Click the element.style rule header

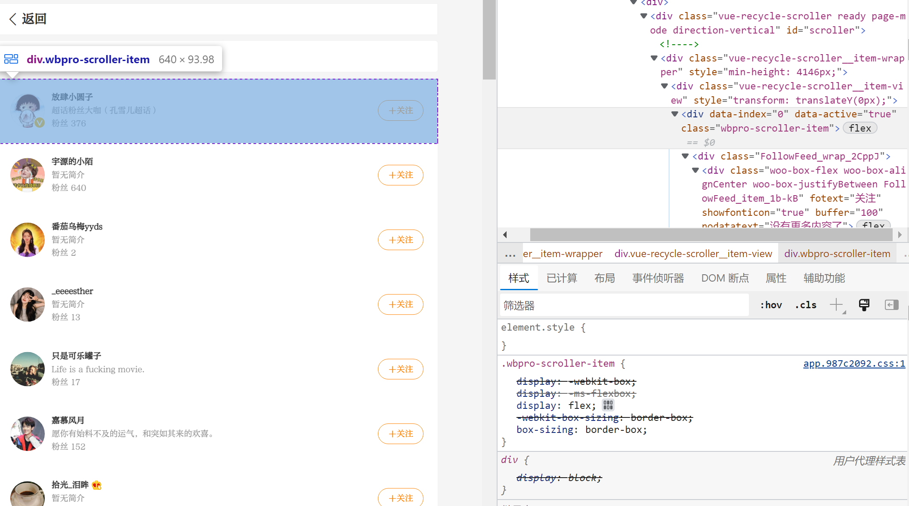[543, 328]
